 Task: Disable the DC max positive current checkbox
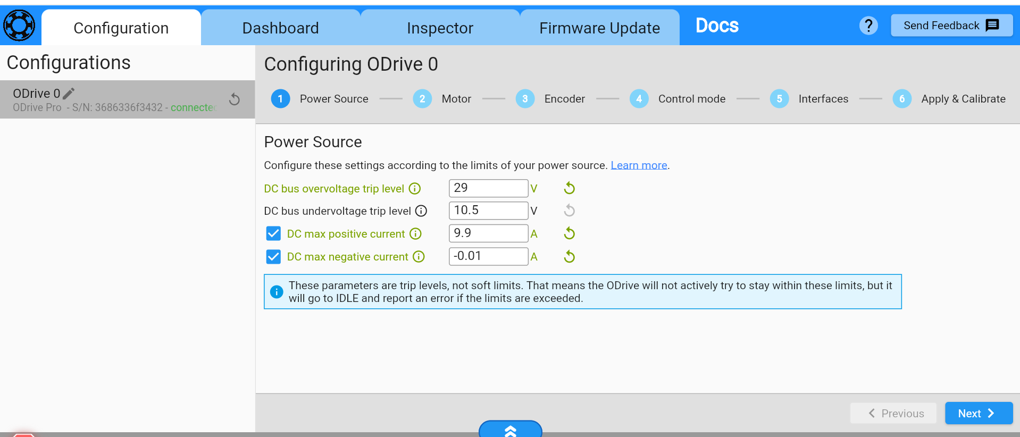tap(273, 233)
